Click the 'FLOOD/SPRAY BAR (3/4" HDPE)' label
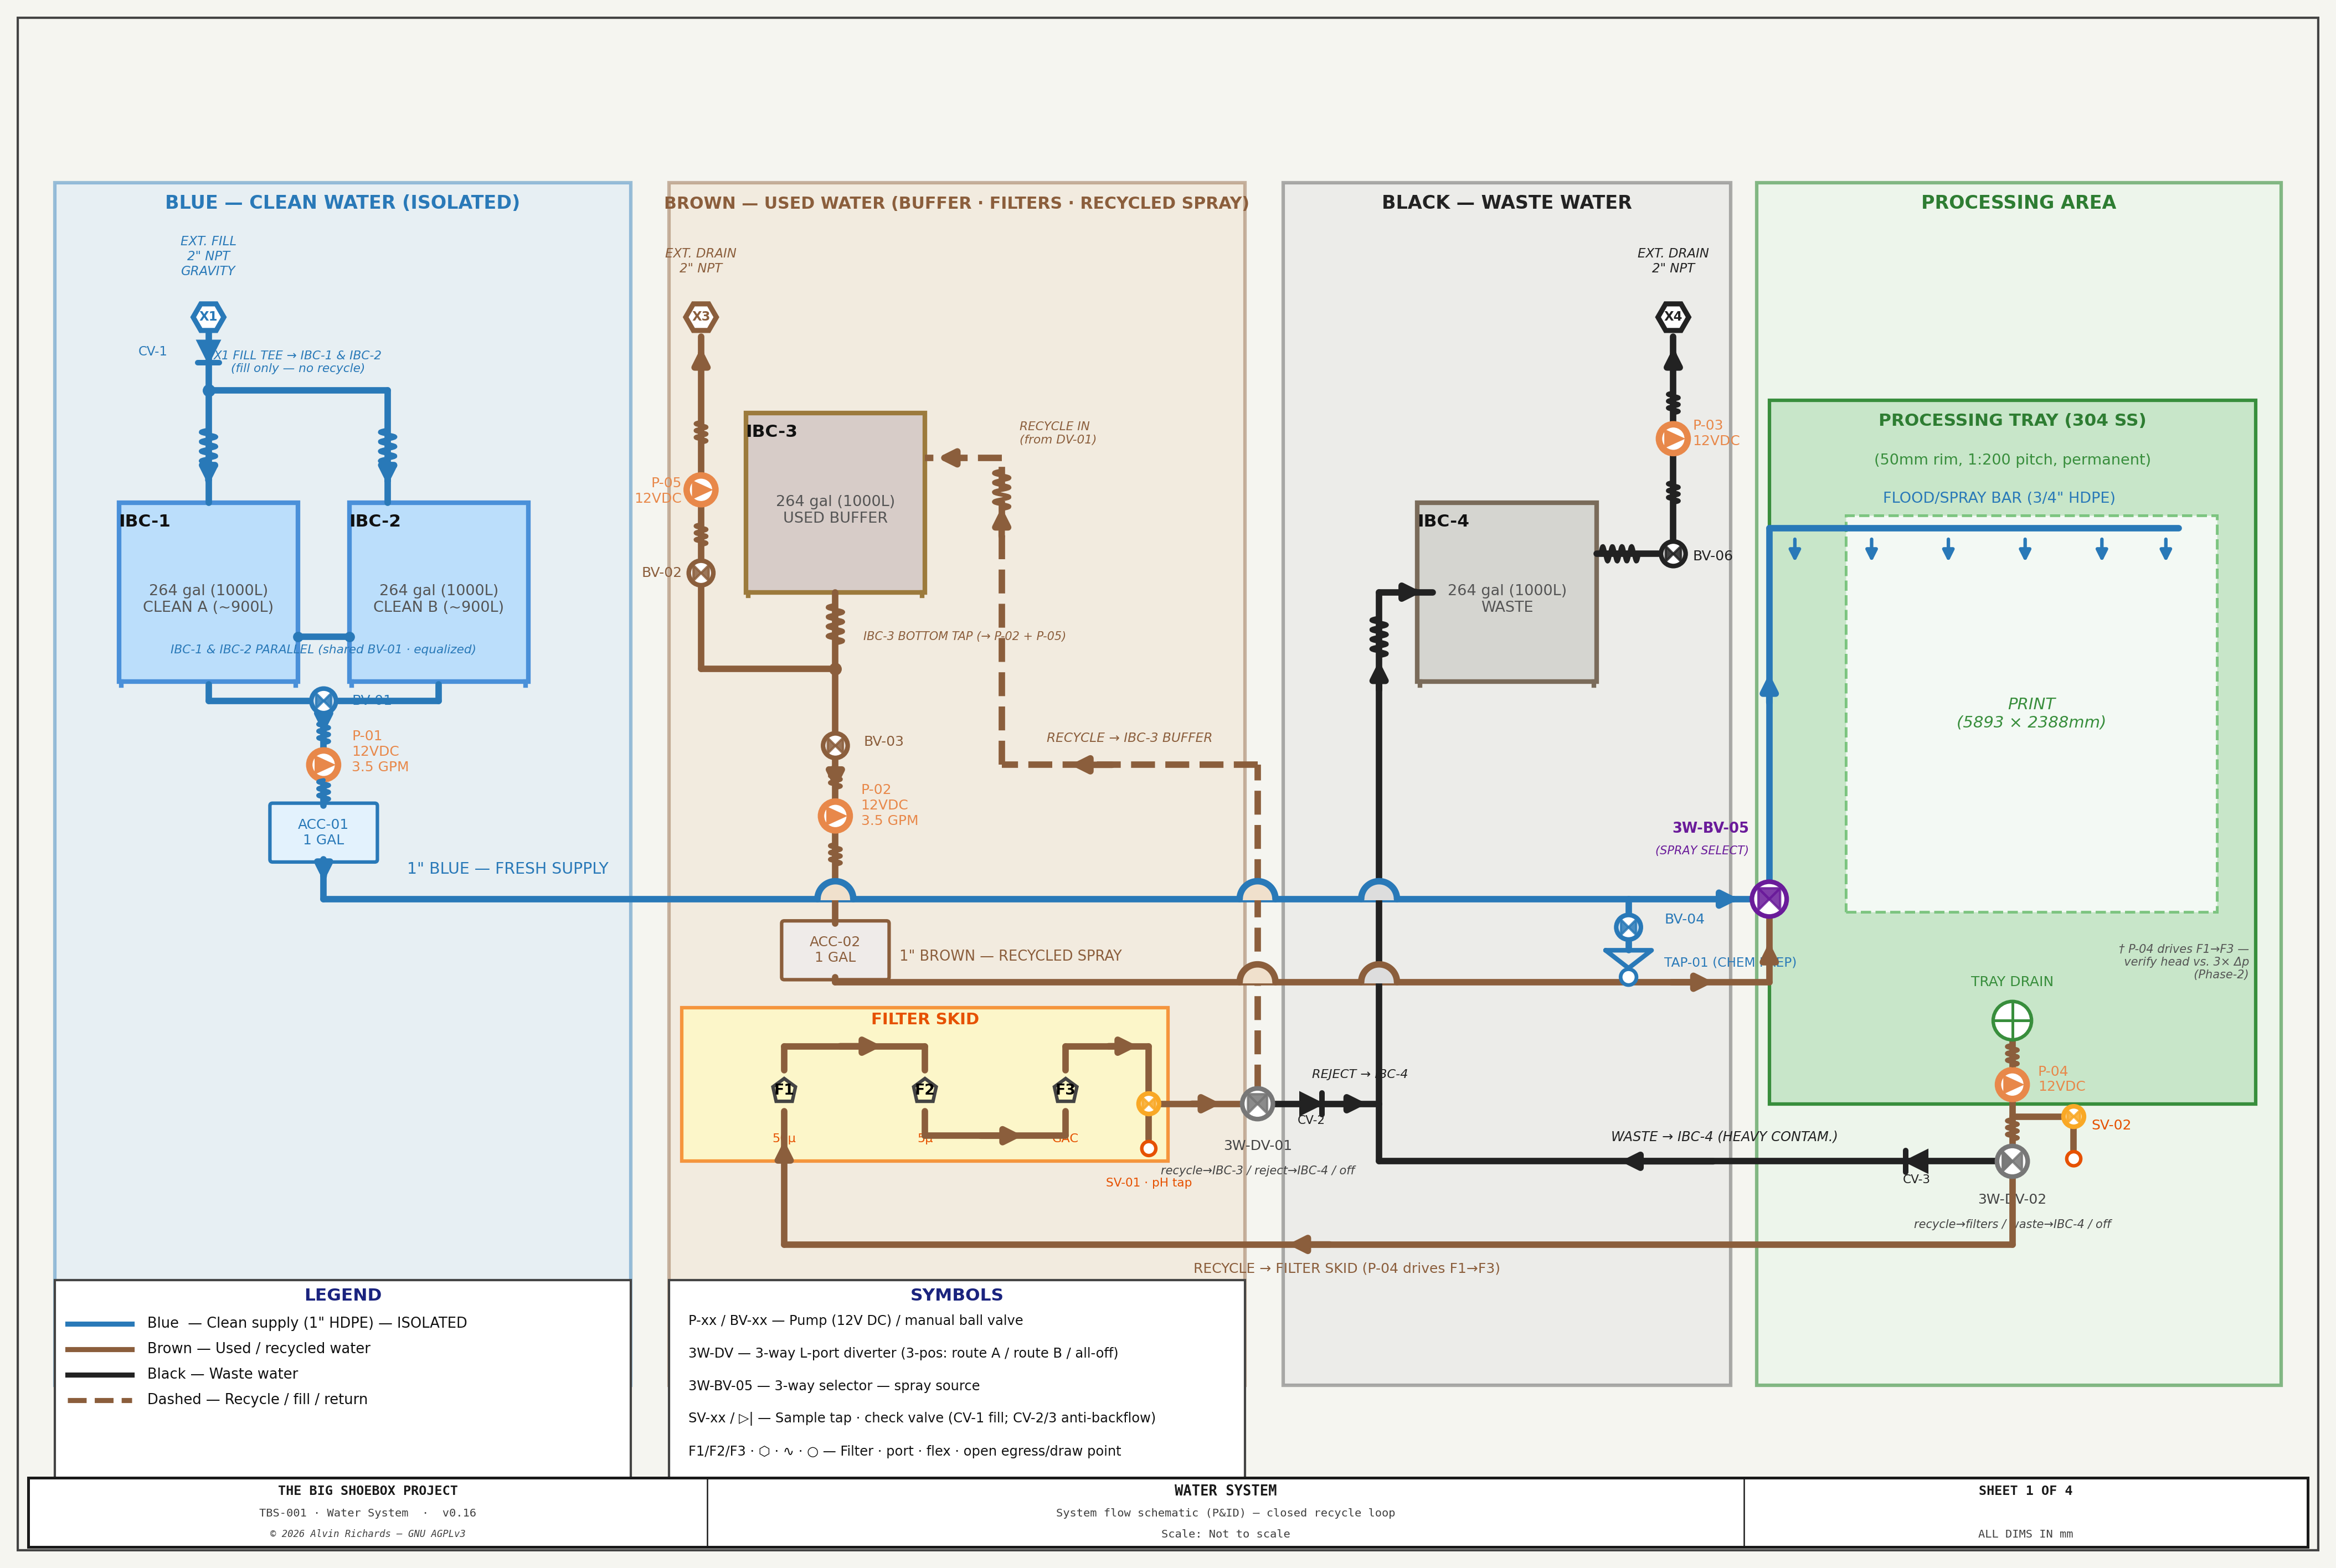The image size is (2336, 1568). tap(1999, 498)
